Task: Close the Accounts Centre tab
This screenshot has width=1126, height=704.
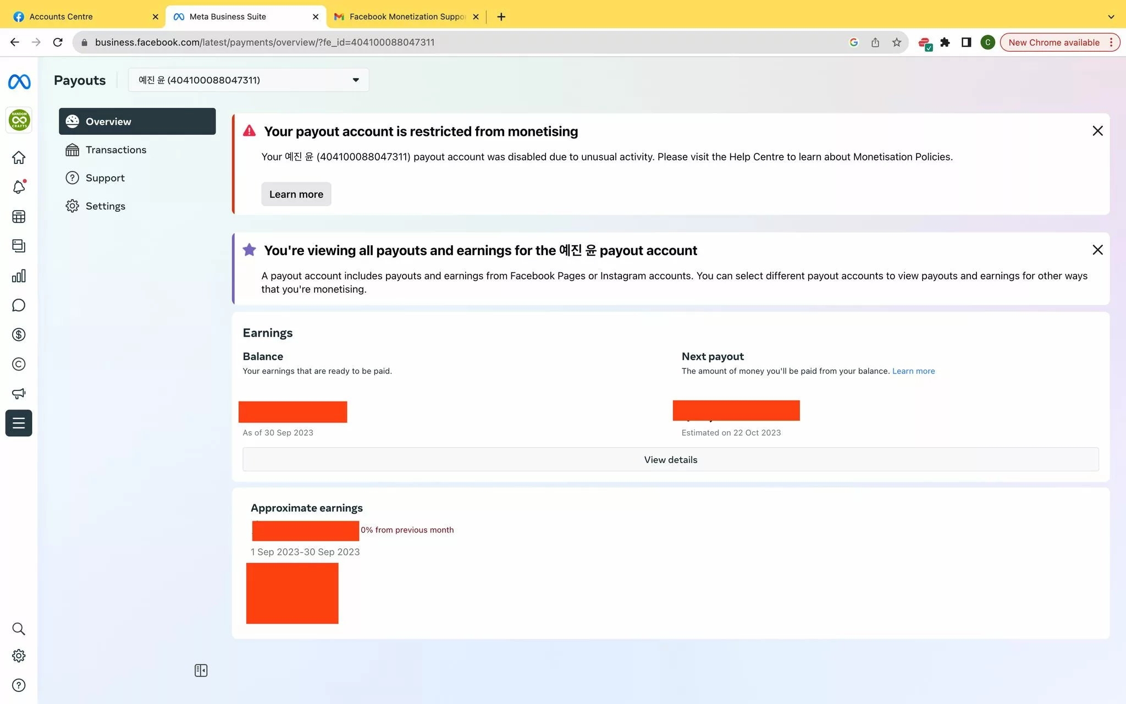Action: (156, 16)
